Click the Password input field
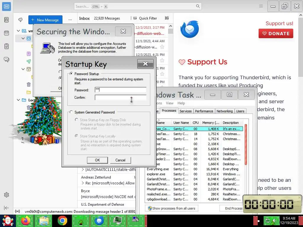Screen dimensions: 303x227 tap(120, 90)
